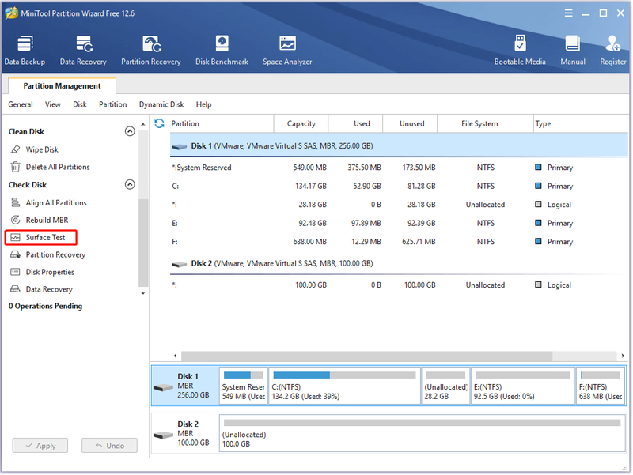633x475 pixels.
Task: Open the Data Backup tool
Action: 25,50
